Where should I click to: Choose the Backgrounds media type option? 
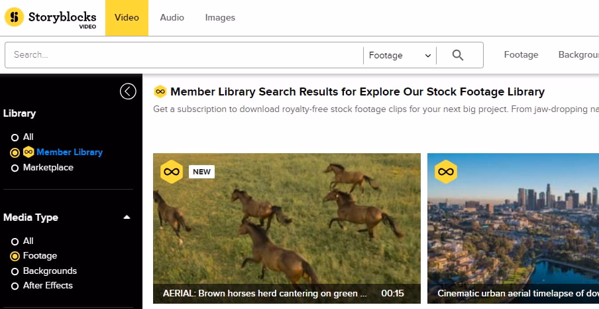coord(15,271)
